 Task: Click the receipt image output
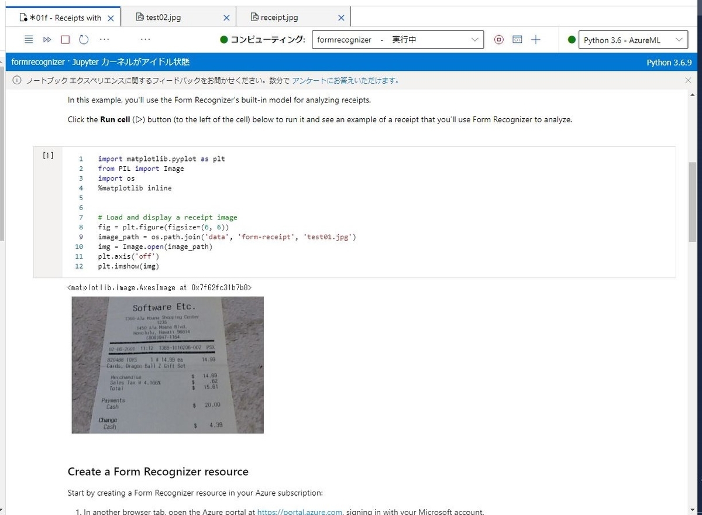click(x=167, y=365)
